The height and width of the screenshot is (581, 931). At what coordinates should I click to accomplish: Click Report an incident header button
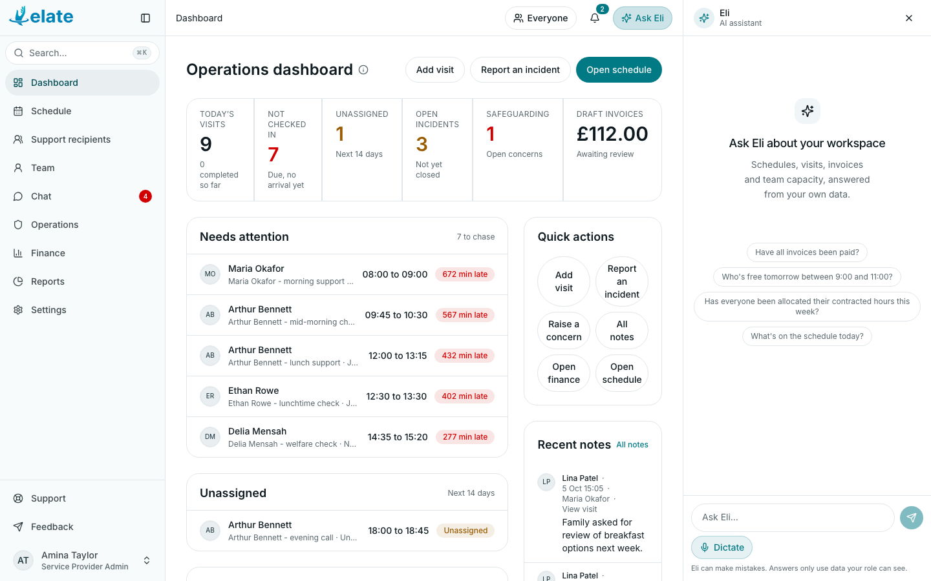coord(520,70)
